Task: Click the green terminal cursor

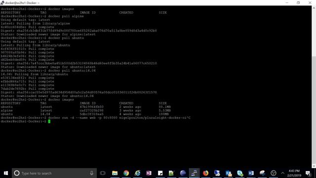Action: [49, 121]
